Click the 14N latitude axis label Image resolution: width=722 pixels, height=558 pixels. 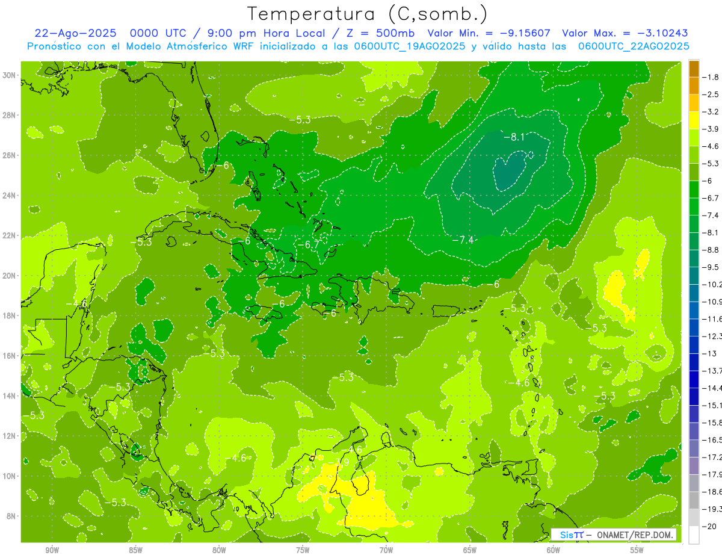[9, 395]
